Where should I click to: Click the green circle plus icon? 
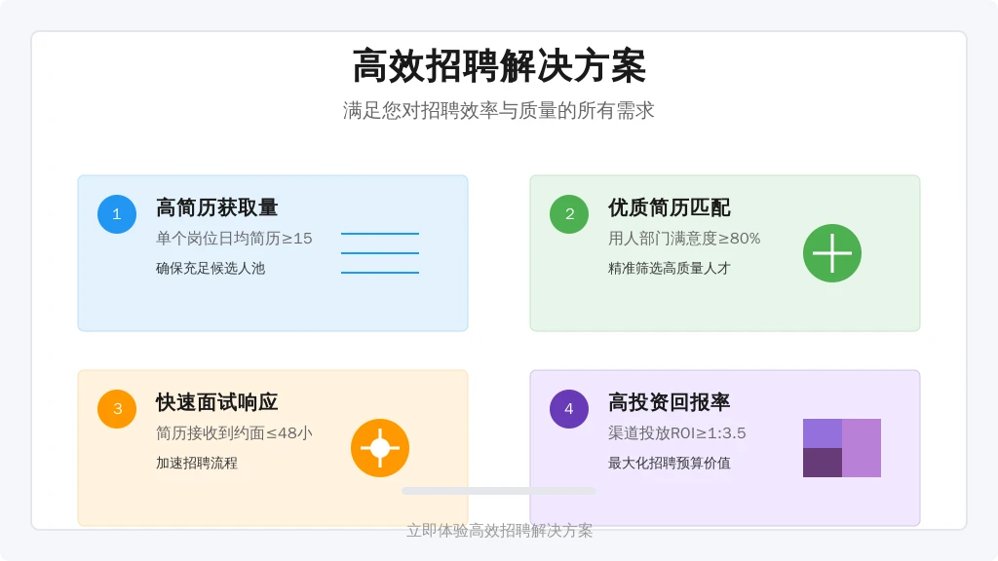pos(832,253)
